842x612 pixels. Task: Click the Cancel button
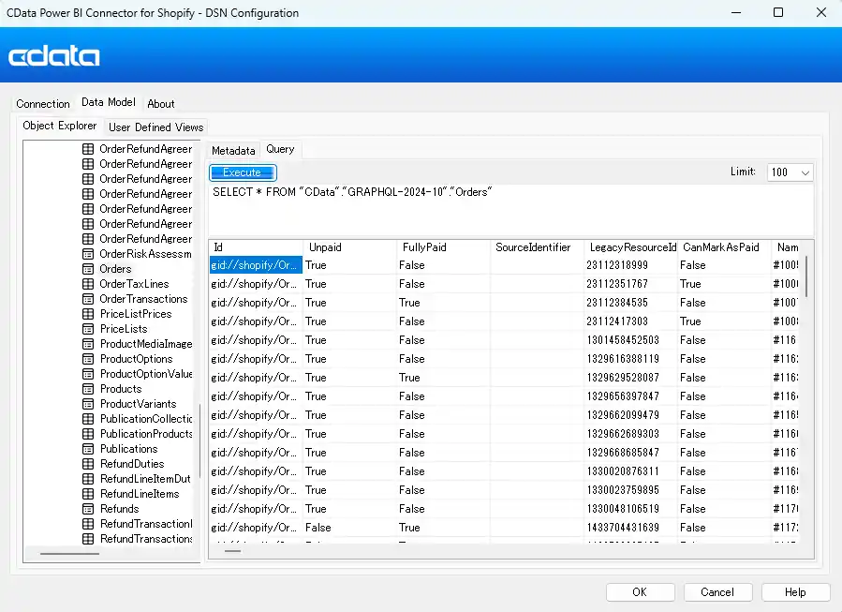pos(717,592)
